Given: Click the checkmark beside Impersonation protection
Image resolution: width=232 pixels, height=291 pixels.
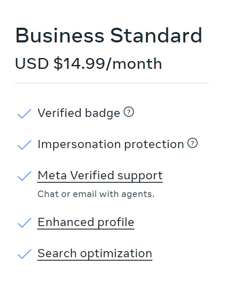Looking at the screenshot, I should [24, 145].
